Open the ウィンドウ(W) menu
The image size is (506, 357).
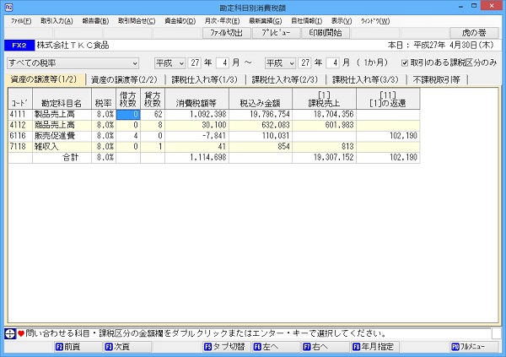[375, 21]
